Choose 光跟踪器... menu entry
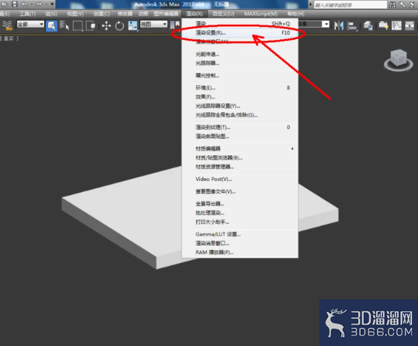Image resolution: width=418 pixels, height=346 pixels. [240, 63]
